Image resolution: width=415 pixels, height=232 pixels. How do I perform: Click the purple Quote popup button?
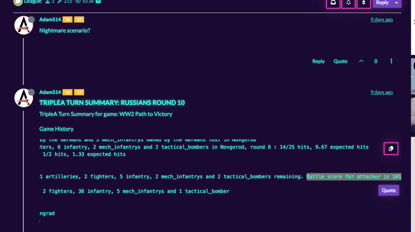click(389, 191)
